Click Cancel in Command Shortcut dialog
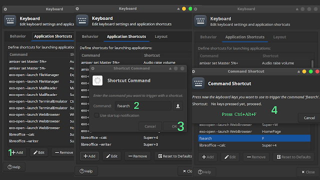This screenshot has height=180, width=320. click(x=309, y=118)
